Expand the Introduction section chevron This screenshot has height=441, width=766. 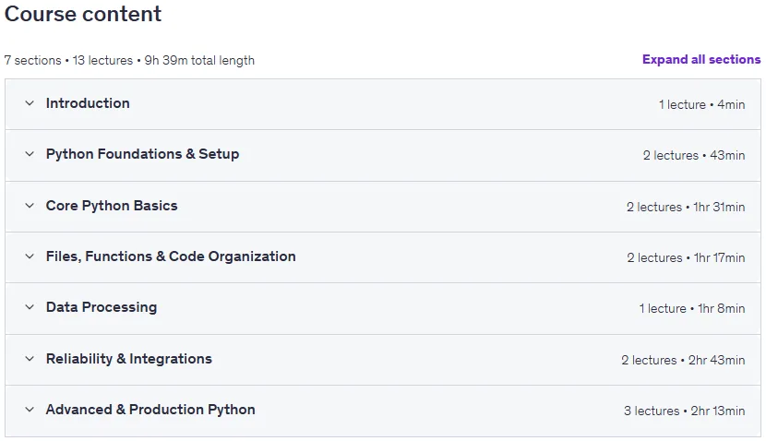pyautogui.click(x=30, y=103)
